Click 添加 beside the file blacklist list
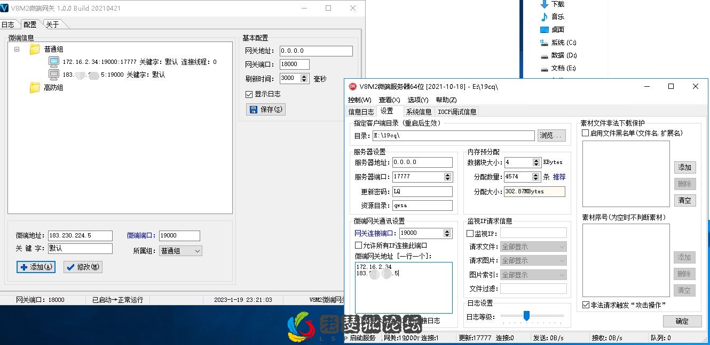 [684, 167]
